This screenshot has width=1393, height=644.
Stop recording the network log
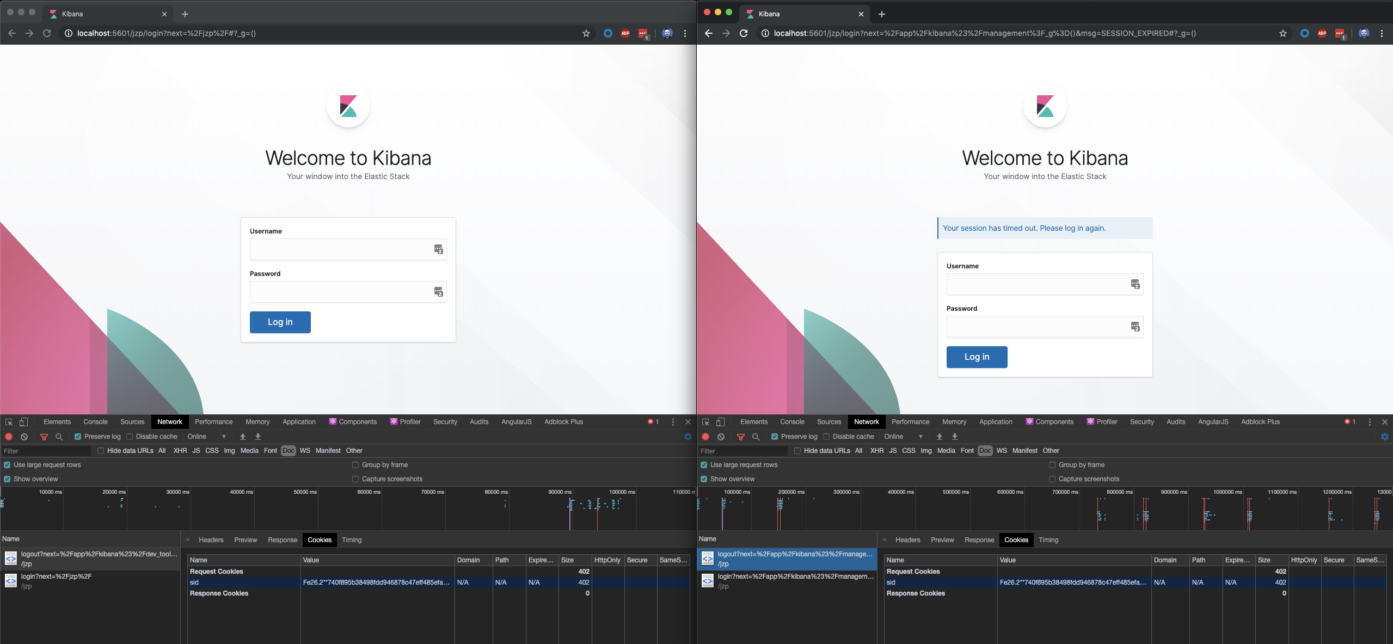click(9, 437)
